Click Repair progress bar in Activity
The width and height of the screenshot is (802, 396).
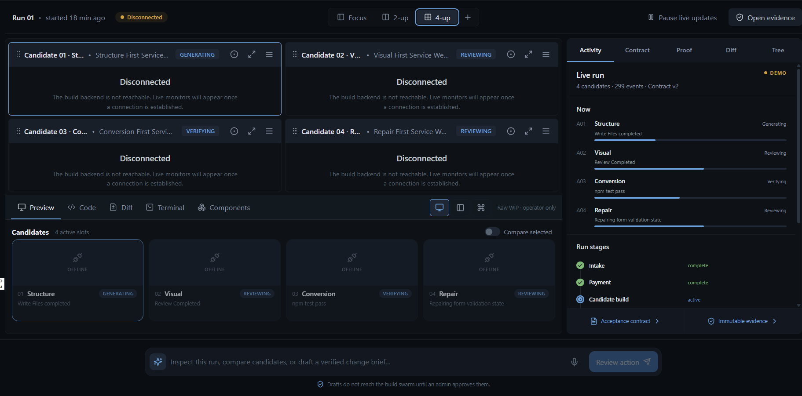click(690, 226)
